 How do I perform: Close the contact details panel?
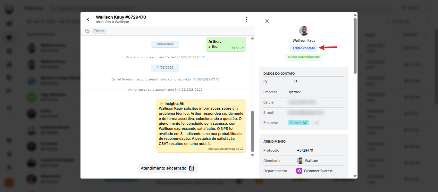(267, 21)
